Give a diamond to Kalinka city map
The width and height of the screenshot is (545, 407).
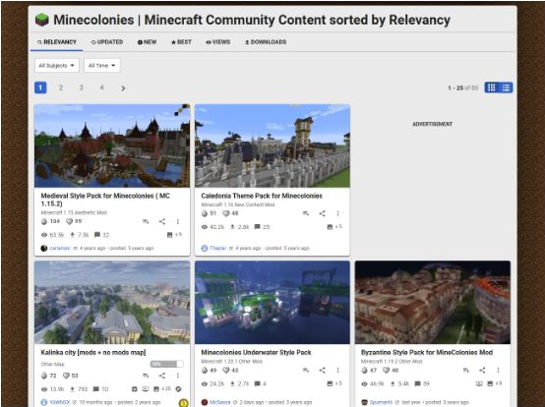44,376
